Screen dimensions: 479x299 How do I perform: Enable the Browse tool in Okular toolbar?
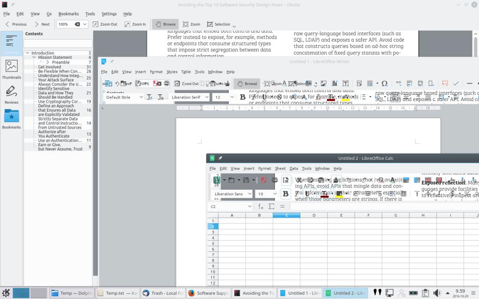click(165, 24)
